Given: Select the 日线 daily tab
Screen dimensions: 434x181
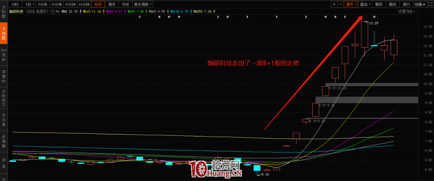Looking at the screenshot, I should pos(98,4).
